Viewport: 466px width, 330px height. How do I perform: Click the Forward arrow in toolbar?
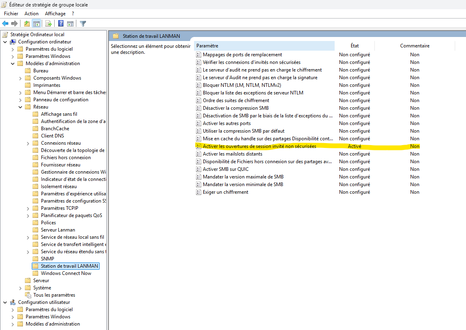14,23
